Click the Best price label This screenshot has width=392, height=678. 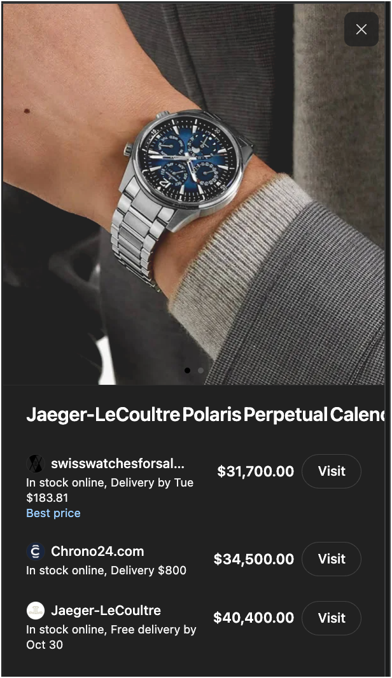tap(53, 513)
